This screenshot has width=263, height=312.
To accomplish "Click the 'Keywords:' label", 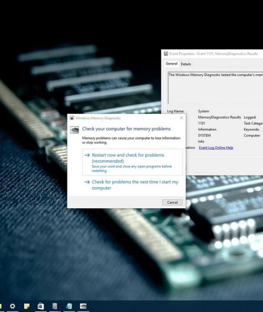I will pyautogui.click(x=251, y=130).
